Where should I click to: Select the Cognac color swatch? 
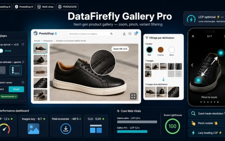click(161, 50)
